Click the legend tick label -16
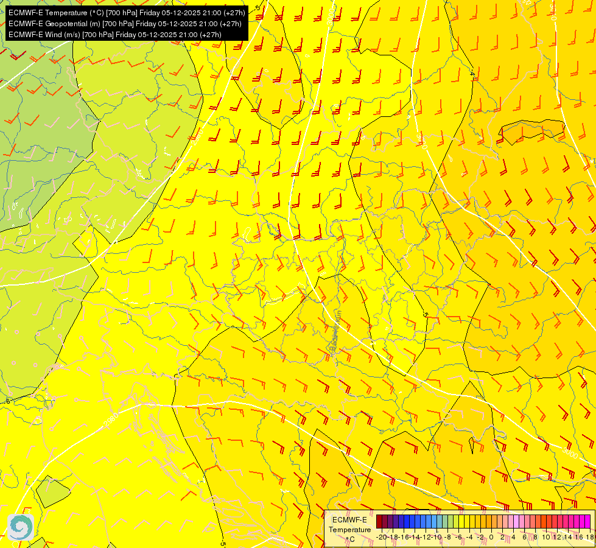The width and height of the screenshot is (596, 548). coord(404,537)
